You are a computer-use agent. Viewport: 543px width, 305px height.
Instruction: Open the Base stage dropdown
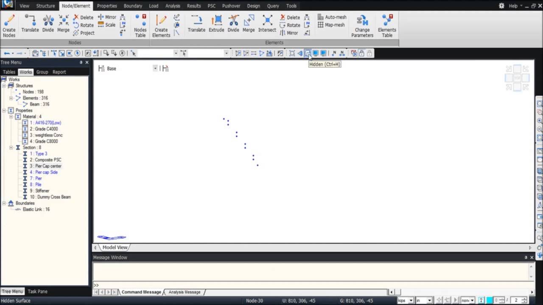click(x=155, y=68)
